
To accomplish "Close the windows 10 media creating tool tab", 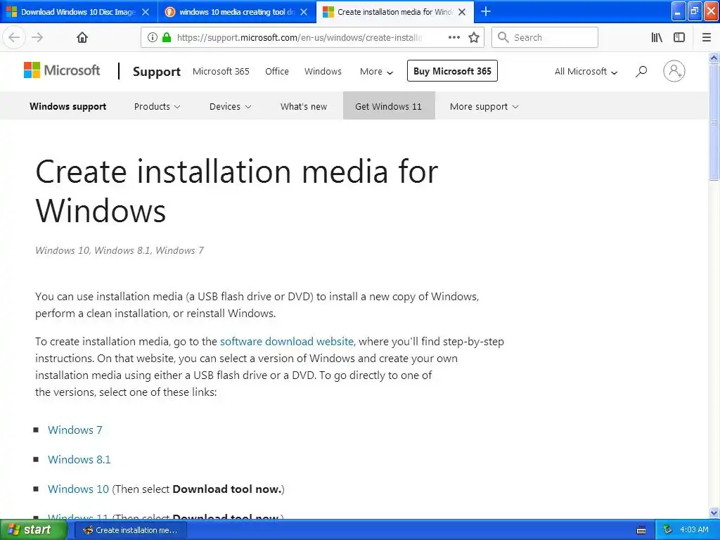I will click(x=304, y=12).
